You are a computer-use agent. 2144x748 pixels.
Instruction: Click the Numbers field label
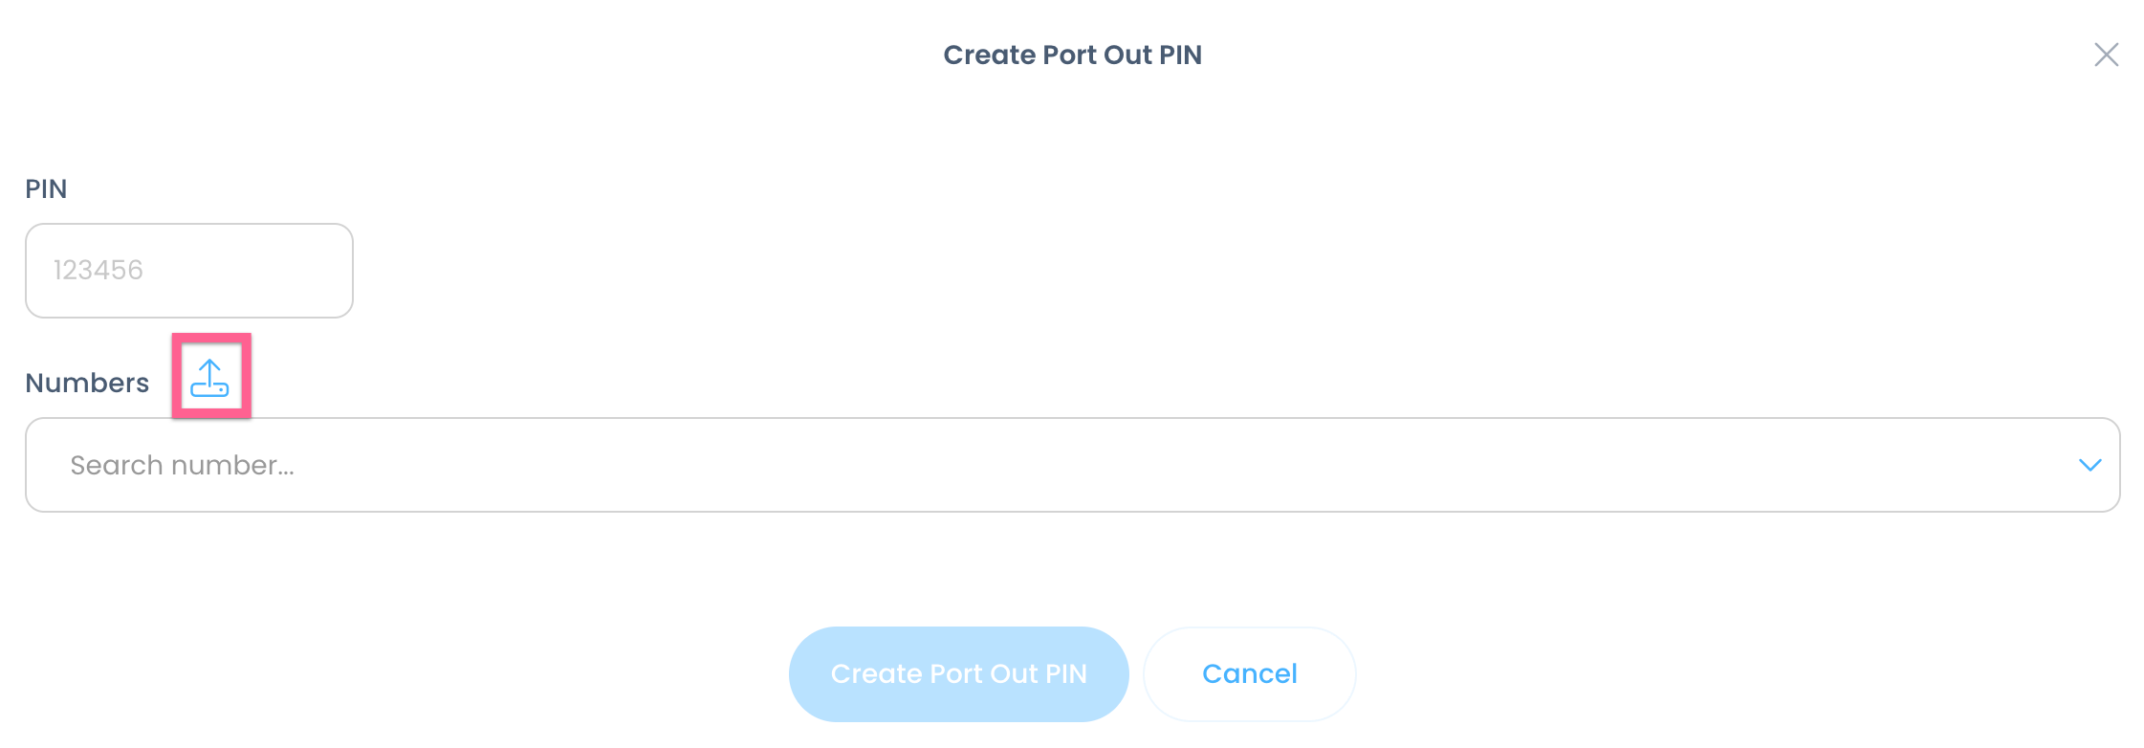(87, 383)
